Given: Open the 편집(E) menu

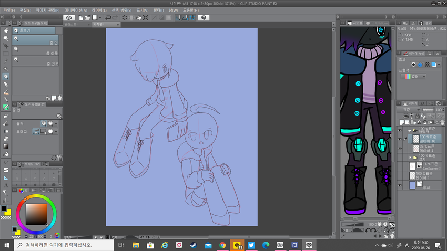Looking at the screenshot, I should point(25,10).
